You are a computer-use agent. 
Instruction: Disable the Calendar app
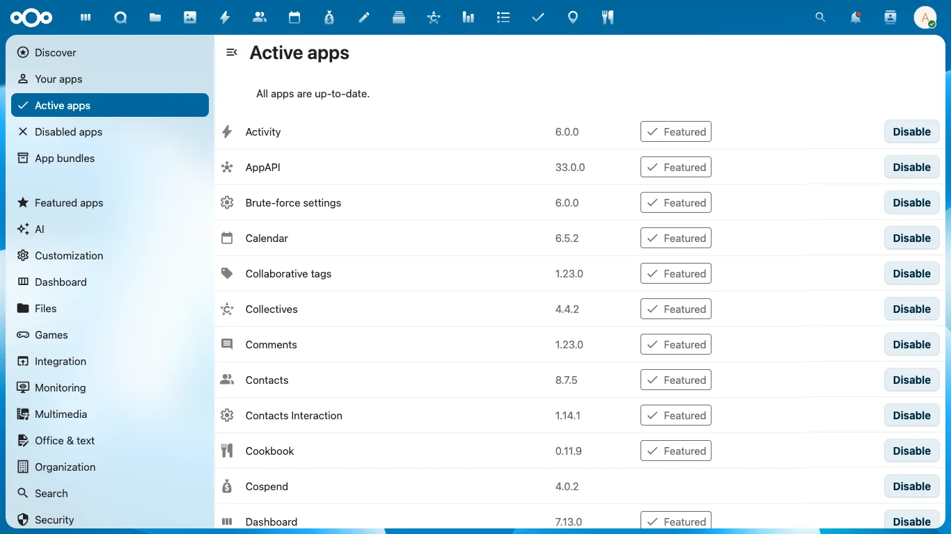912,238
